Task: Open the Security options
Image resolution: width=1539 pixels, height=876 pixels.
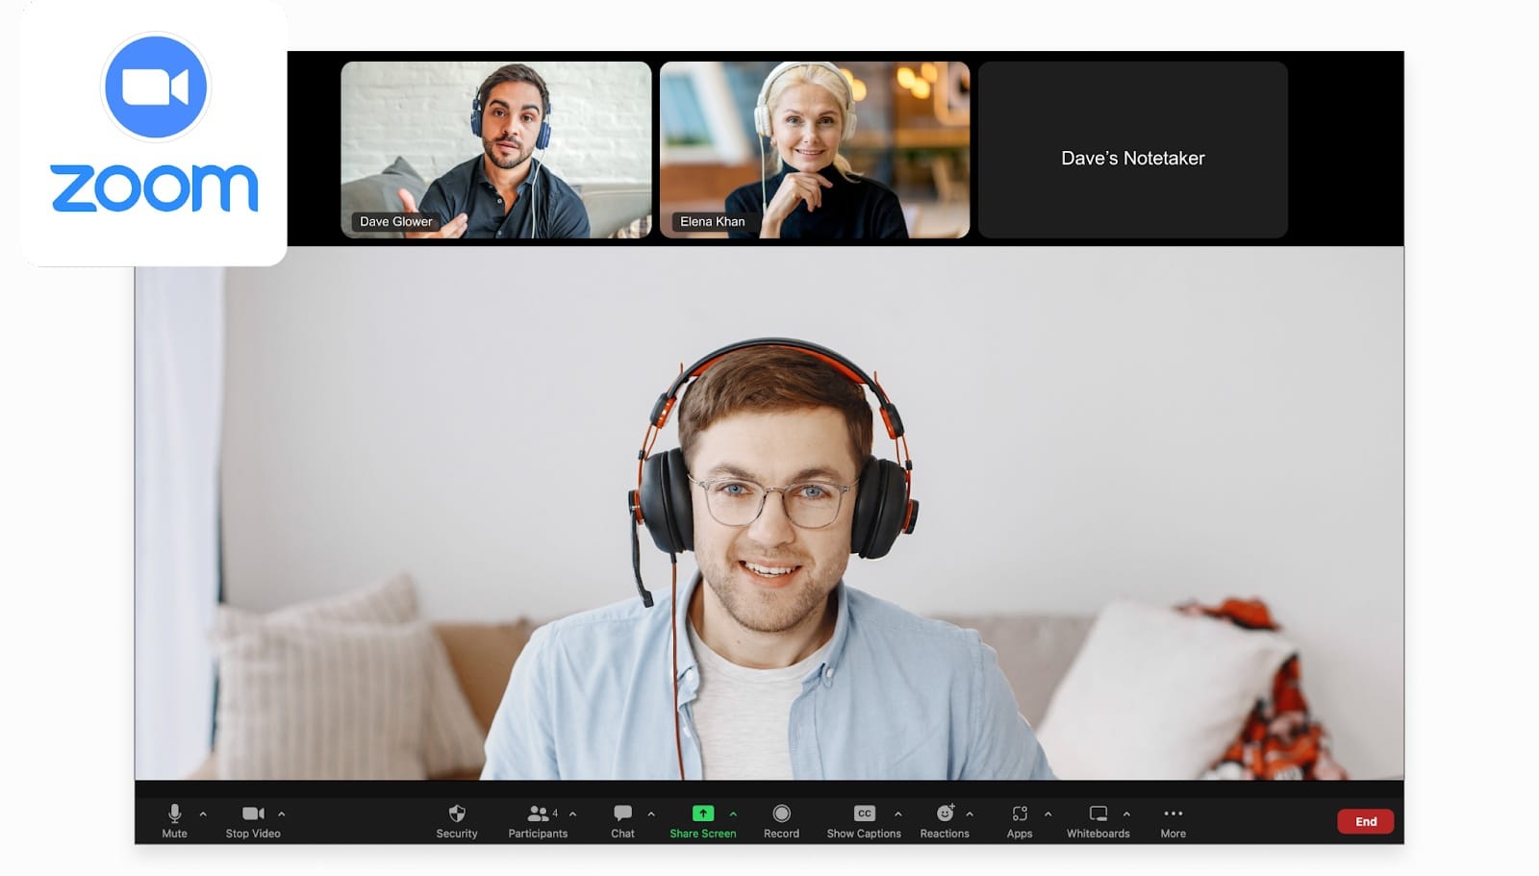Action: (456, 814)
